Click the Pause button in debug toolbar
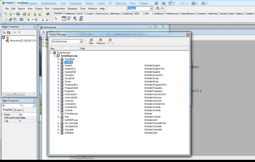This screenshot has height=162, width=255. coord(36,20)
